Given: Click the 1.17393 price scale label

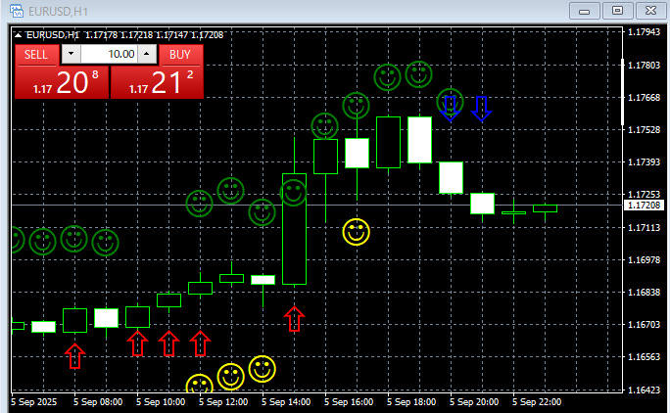Looking at the screenshot, I should [x=644, y=162].
